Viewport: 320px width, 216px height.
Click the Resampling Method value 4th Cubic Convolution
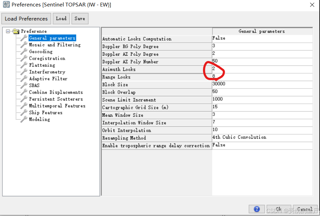(262, 138)
